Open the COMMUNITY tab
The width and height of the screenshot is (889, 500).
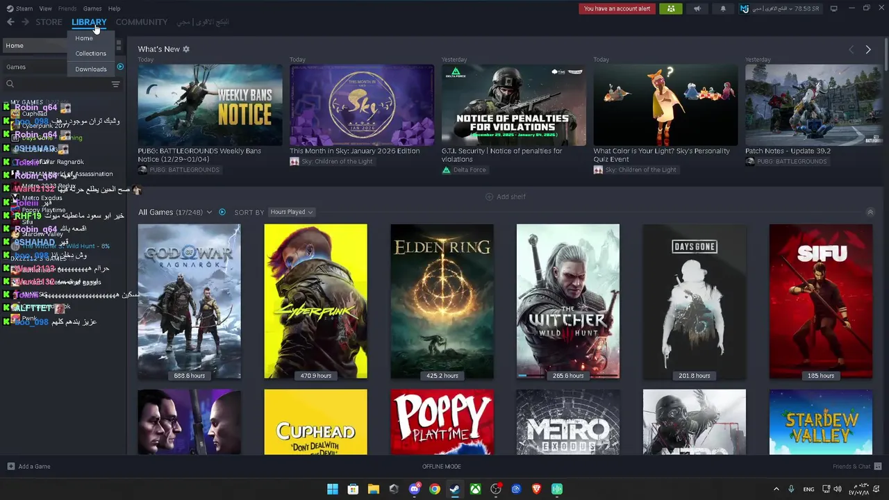pyautogui.click(x=142, y=22)
